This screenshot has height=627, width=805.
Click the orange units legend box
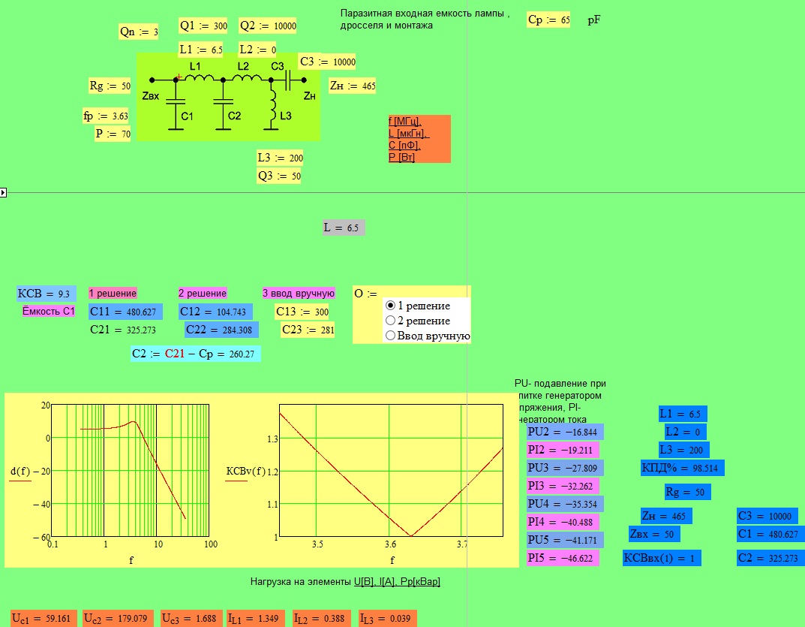click(419, 139)
